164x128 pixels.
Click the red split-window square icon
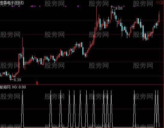click(x=161, y=2)
